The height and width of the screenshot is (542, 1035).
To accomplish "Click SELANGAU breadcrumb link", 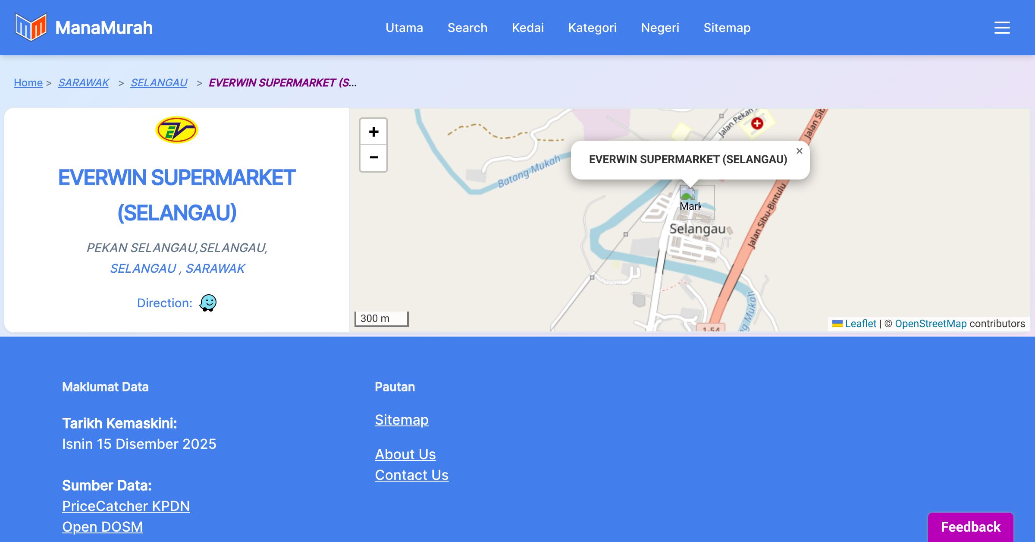I will pos(159,82).
